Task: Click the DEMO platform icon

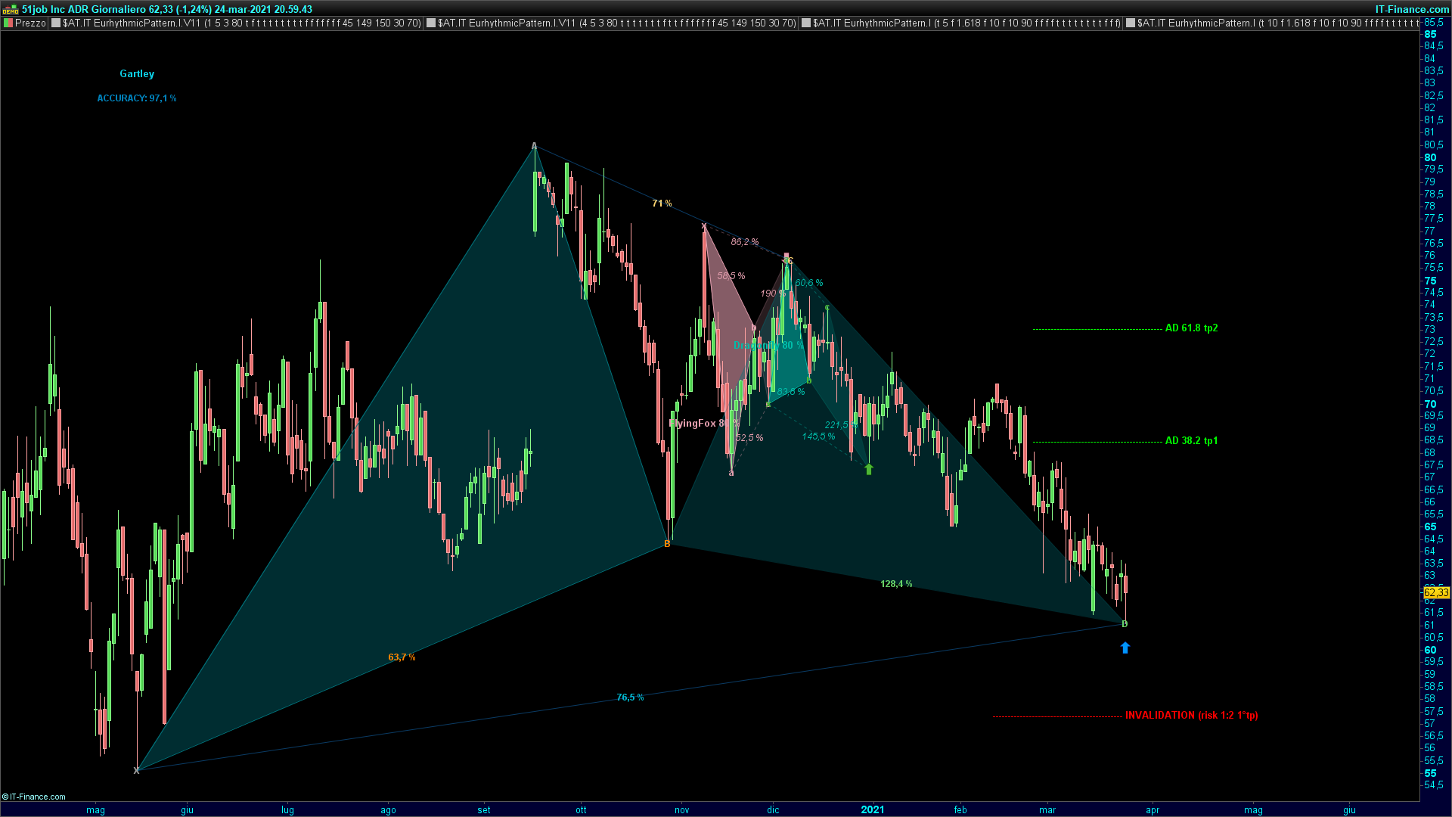Action: [11, 9]
